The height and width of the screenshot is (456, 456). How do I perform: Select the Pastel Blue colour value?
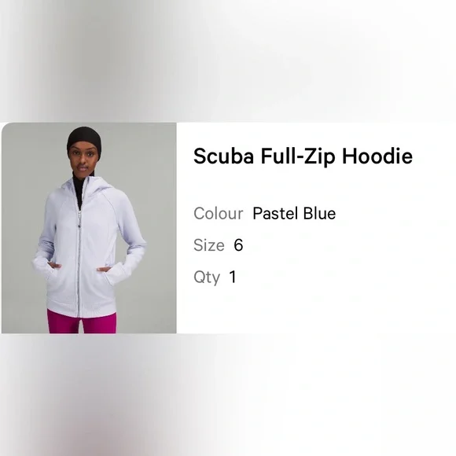pyautogui.click(x=294, y=214)
